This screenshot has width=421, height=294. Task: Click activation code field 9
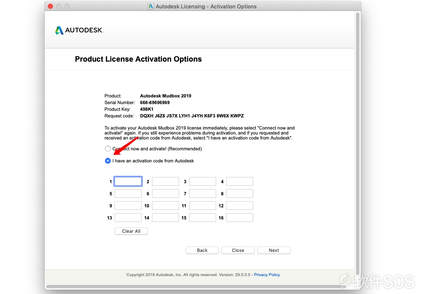click(x=128, y=206)
